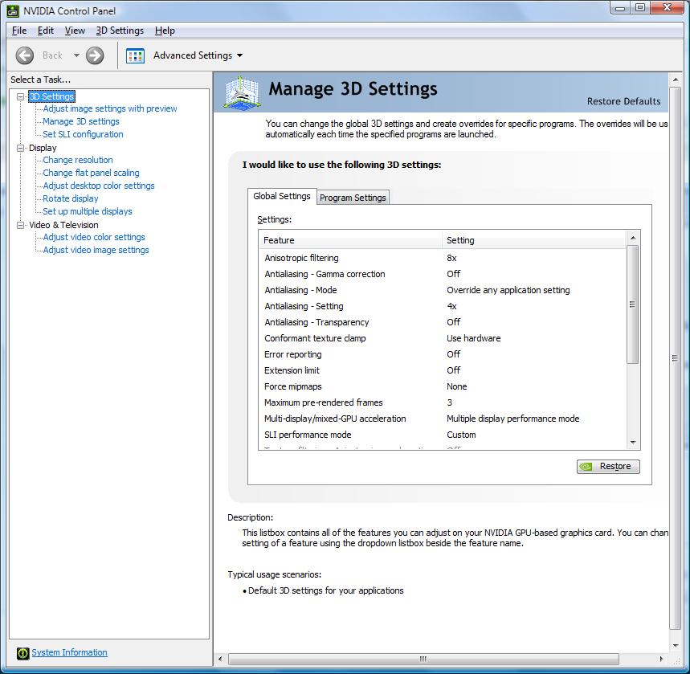The width and height of the screenshot is (690, 674).
Task: Open Adjust image settings with preview
Action: pos(109,108)
